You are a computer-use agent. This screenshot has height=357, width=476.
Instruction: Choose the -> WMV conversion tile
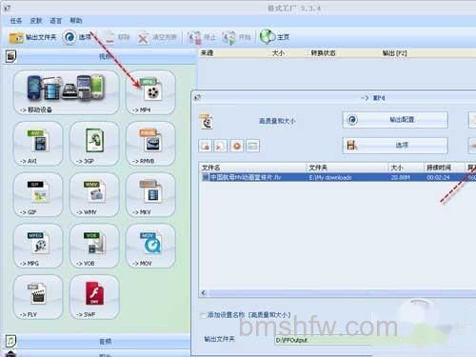pyautogui.click(x=94, y=195)
